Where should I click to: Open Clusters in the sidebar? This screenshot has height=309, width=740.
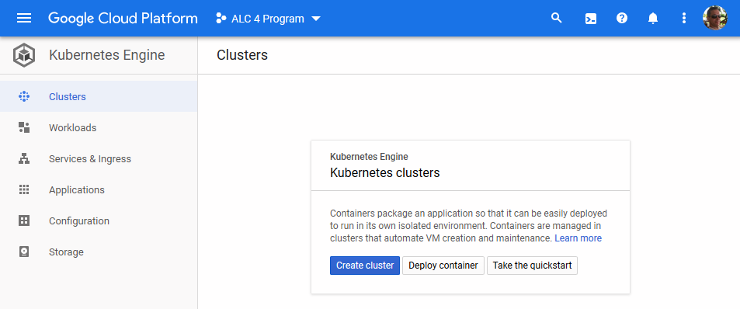tap(99, 96)
